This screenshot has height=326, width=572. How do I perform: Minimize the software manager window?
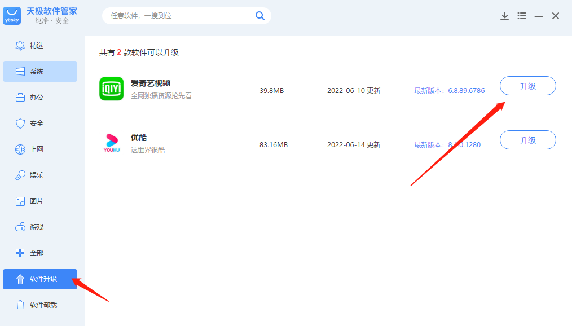[539, 16]
